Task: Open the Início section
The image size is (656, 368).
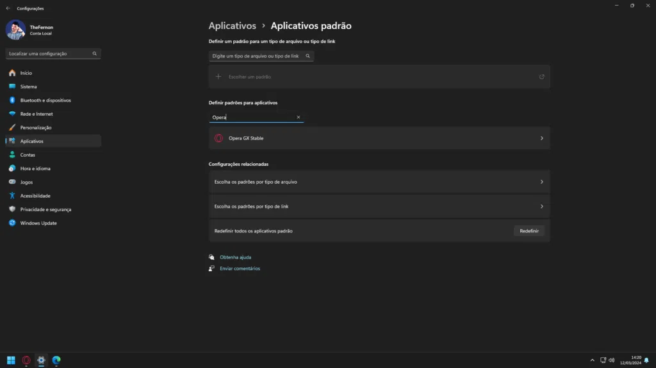Action: tap(53, 73)
